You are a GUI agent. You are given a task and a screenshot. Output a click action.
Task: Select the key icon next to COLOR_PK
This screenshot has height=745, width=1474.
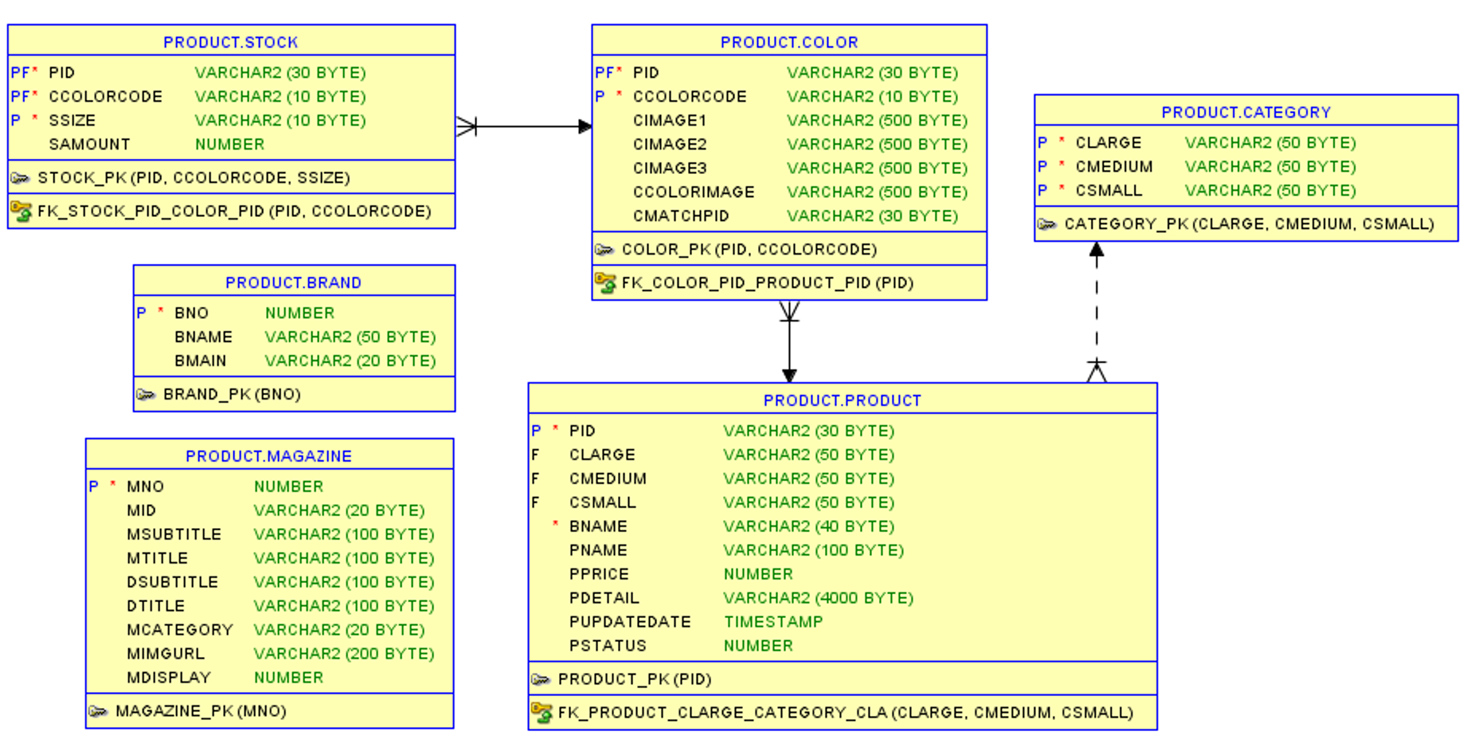pyautogui.click(x=605, y=249)
